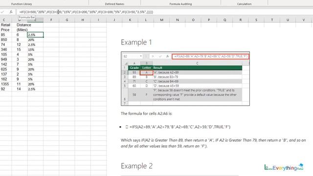Viewport: 313px width, 176px height.
Task: Select column H header
Action: (x=83, y=20)
